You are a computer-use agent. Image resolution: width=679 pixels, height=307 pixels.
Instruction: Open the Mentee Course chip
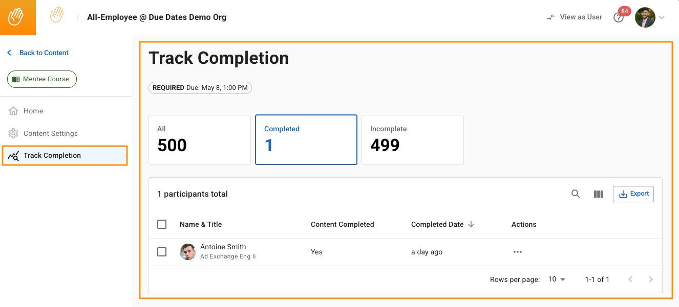(41, 79)
